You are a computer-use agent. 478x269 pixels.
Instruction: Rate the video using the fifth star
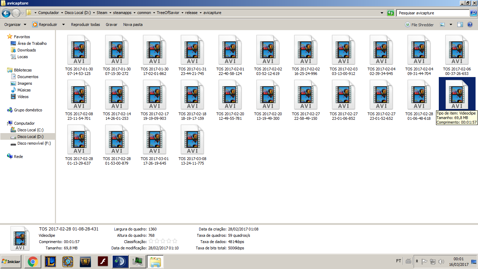click(x=175, y=241)
